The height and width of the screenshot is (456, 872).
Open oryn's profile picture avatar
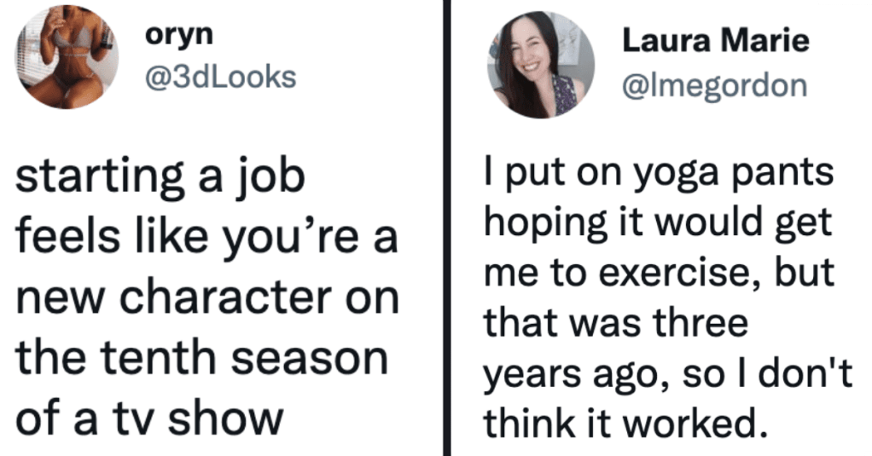tap(67, 56)
